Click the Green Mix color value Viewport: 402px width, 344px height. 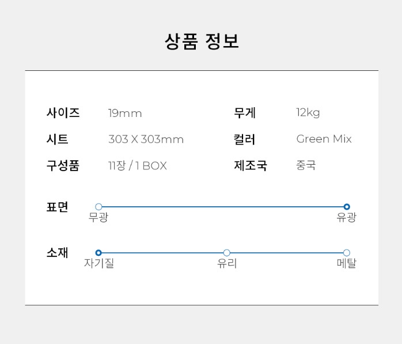tap(324, 139)
